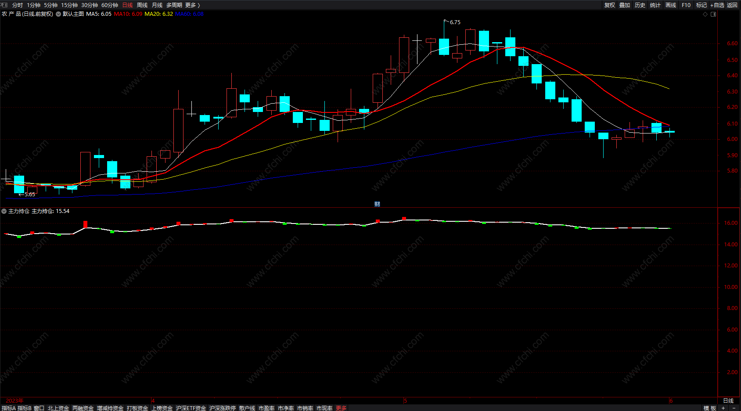
Task: Switch to 周线 weekly chart
Action: [x=142, y=5]
